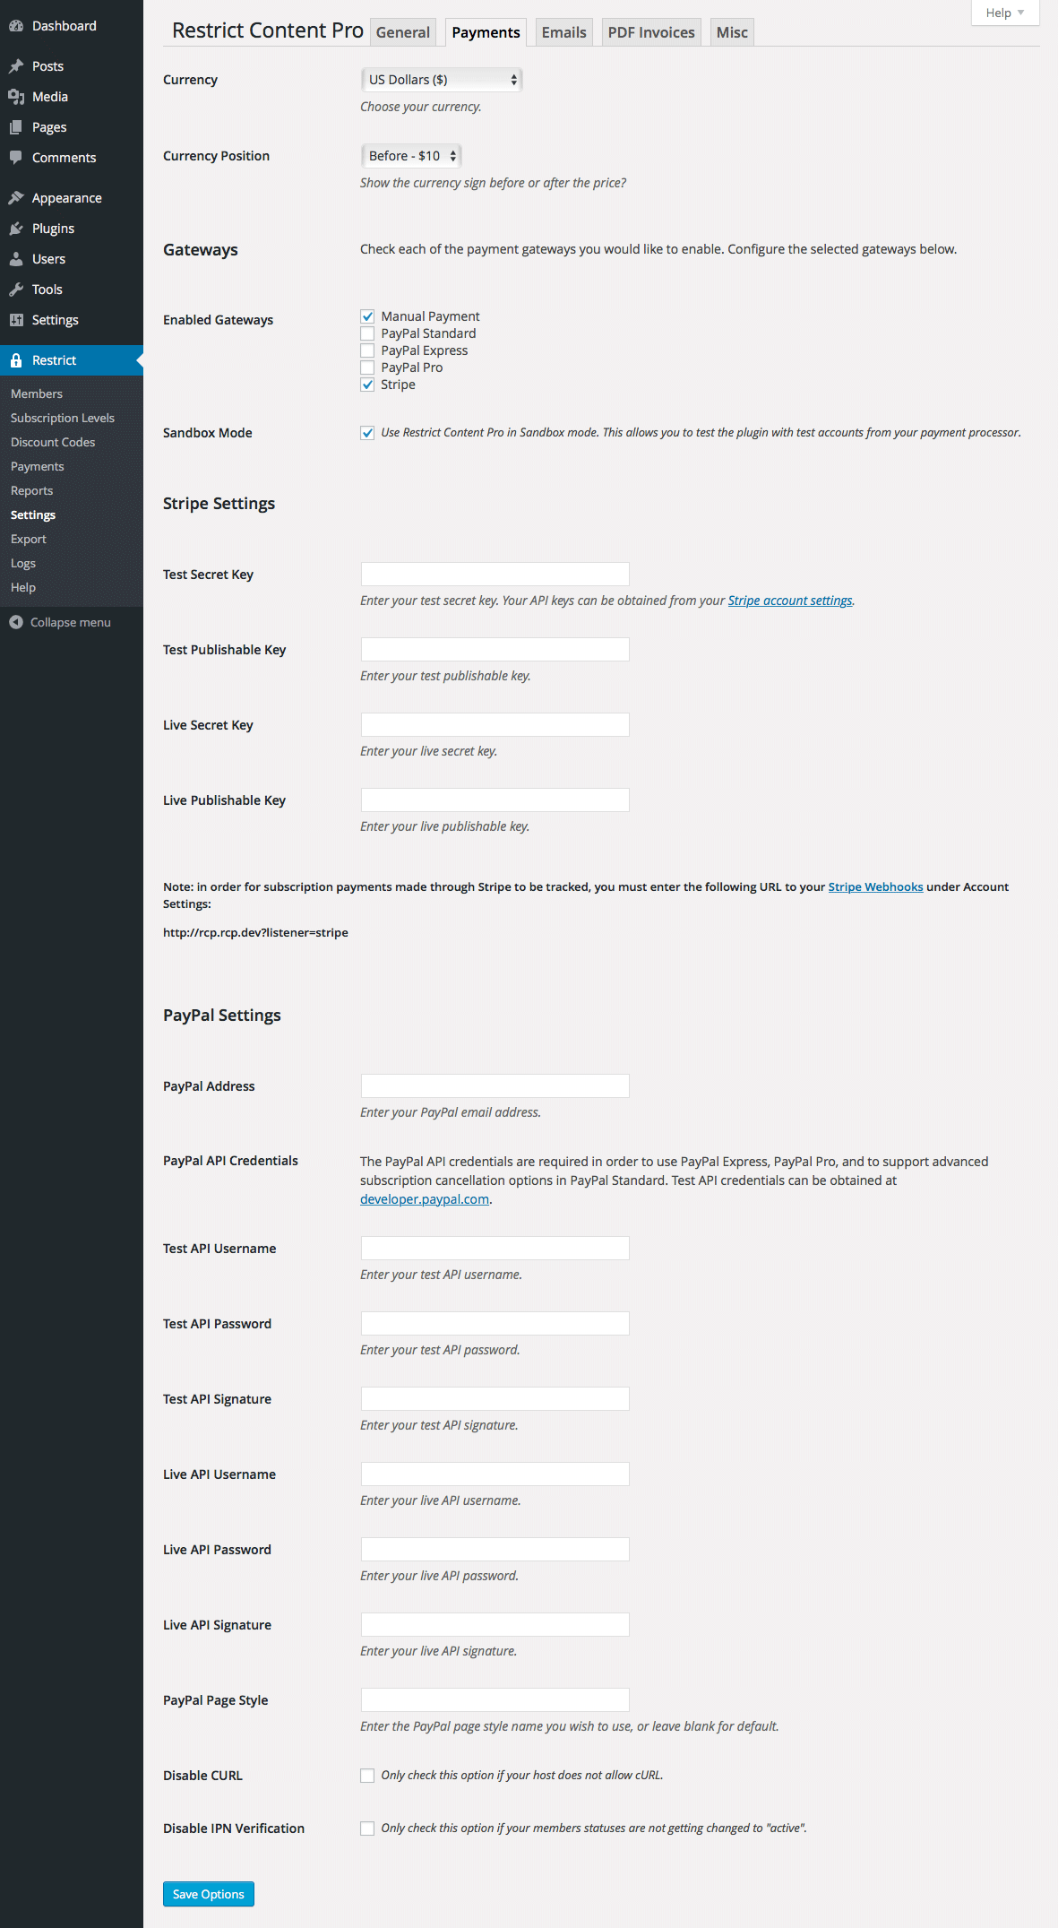This screenshot has width=1058, height=1928.
Task: Click the Test API Signature field
Action: [495, 1399]
